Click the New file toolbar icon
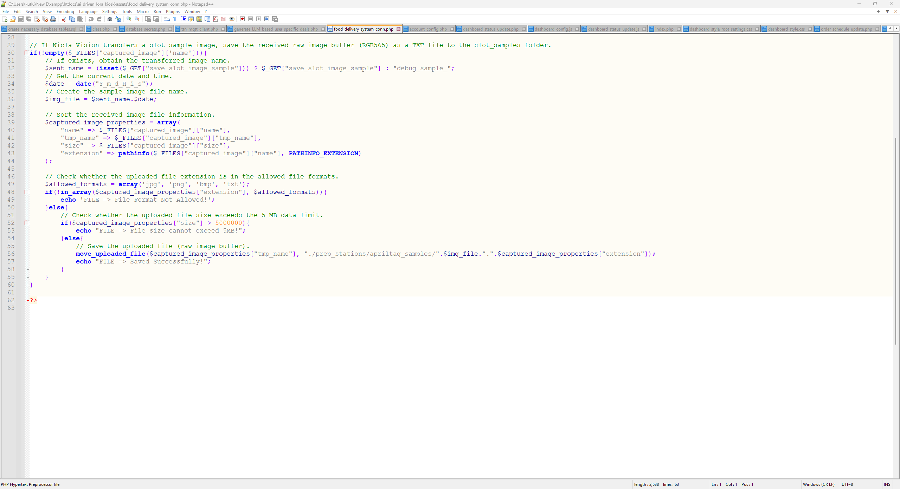 click(5, 19)
